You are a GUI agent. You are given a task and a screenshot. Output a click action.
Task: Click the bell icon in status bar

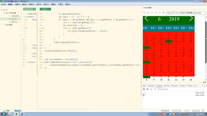[x=203, y=111]
